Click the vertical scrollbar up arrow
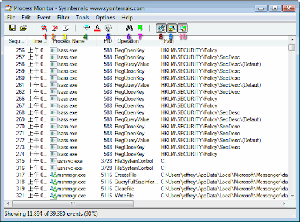Image resolution: width=300 pixels, height=222 pixels. [292, 40]
